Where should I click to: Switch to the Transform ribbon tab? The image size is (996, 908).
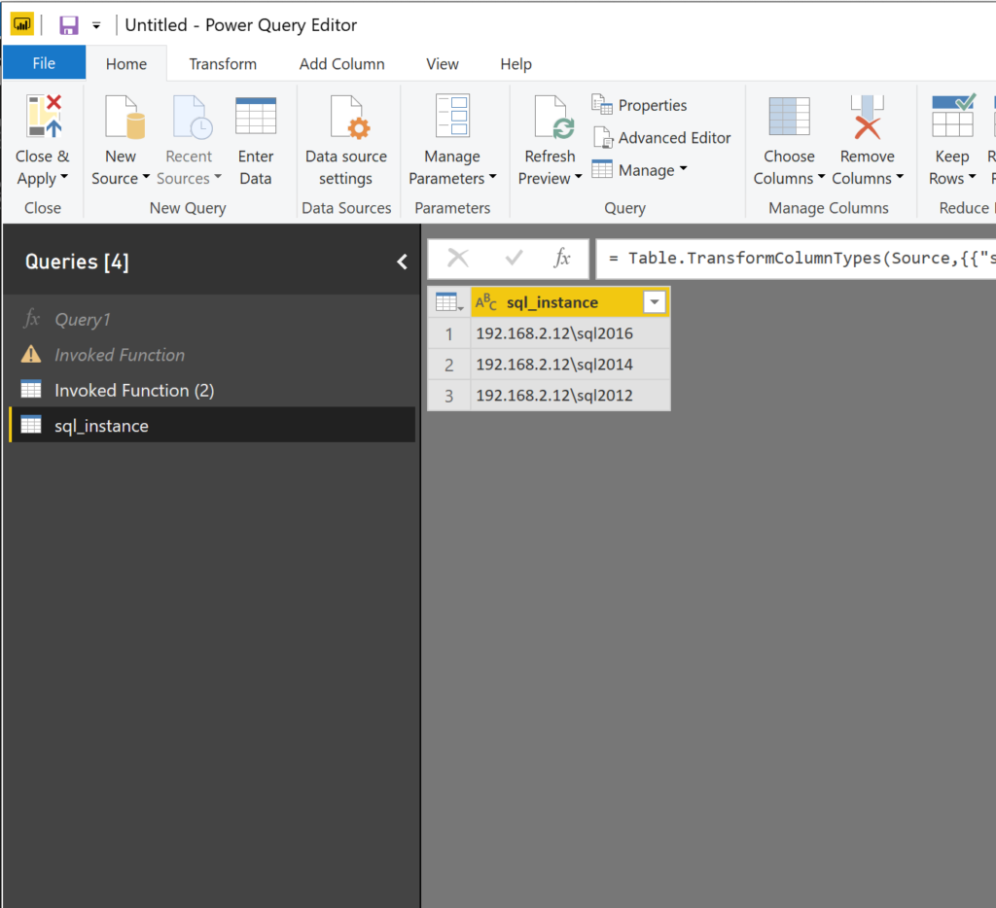pyautogui.click(x=222, y=63)
